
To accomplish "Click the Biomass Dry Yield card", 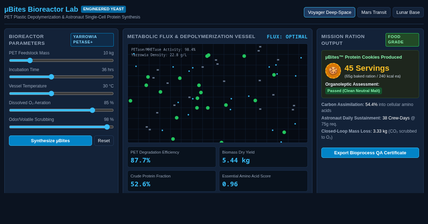I will pyautogui.click(x=263, y=157).
